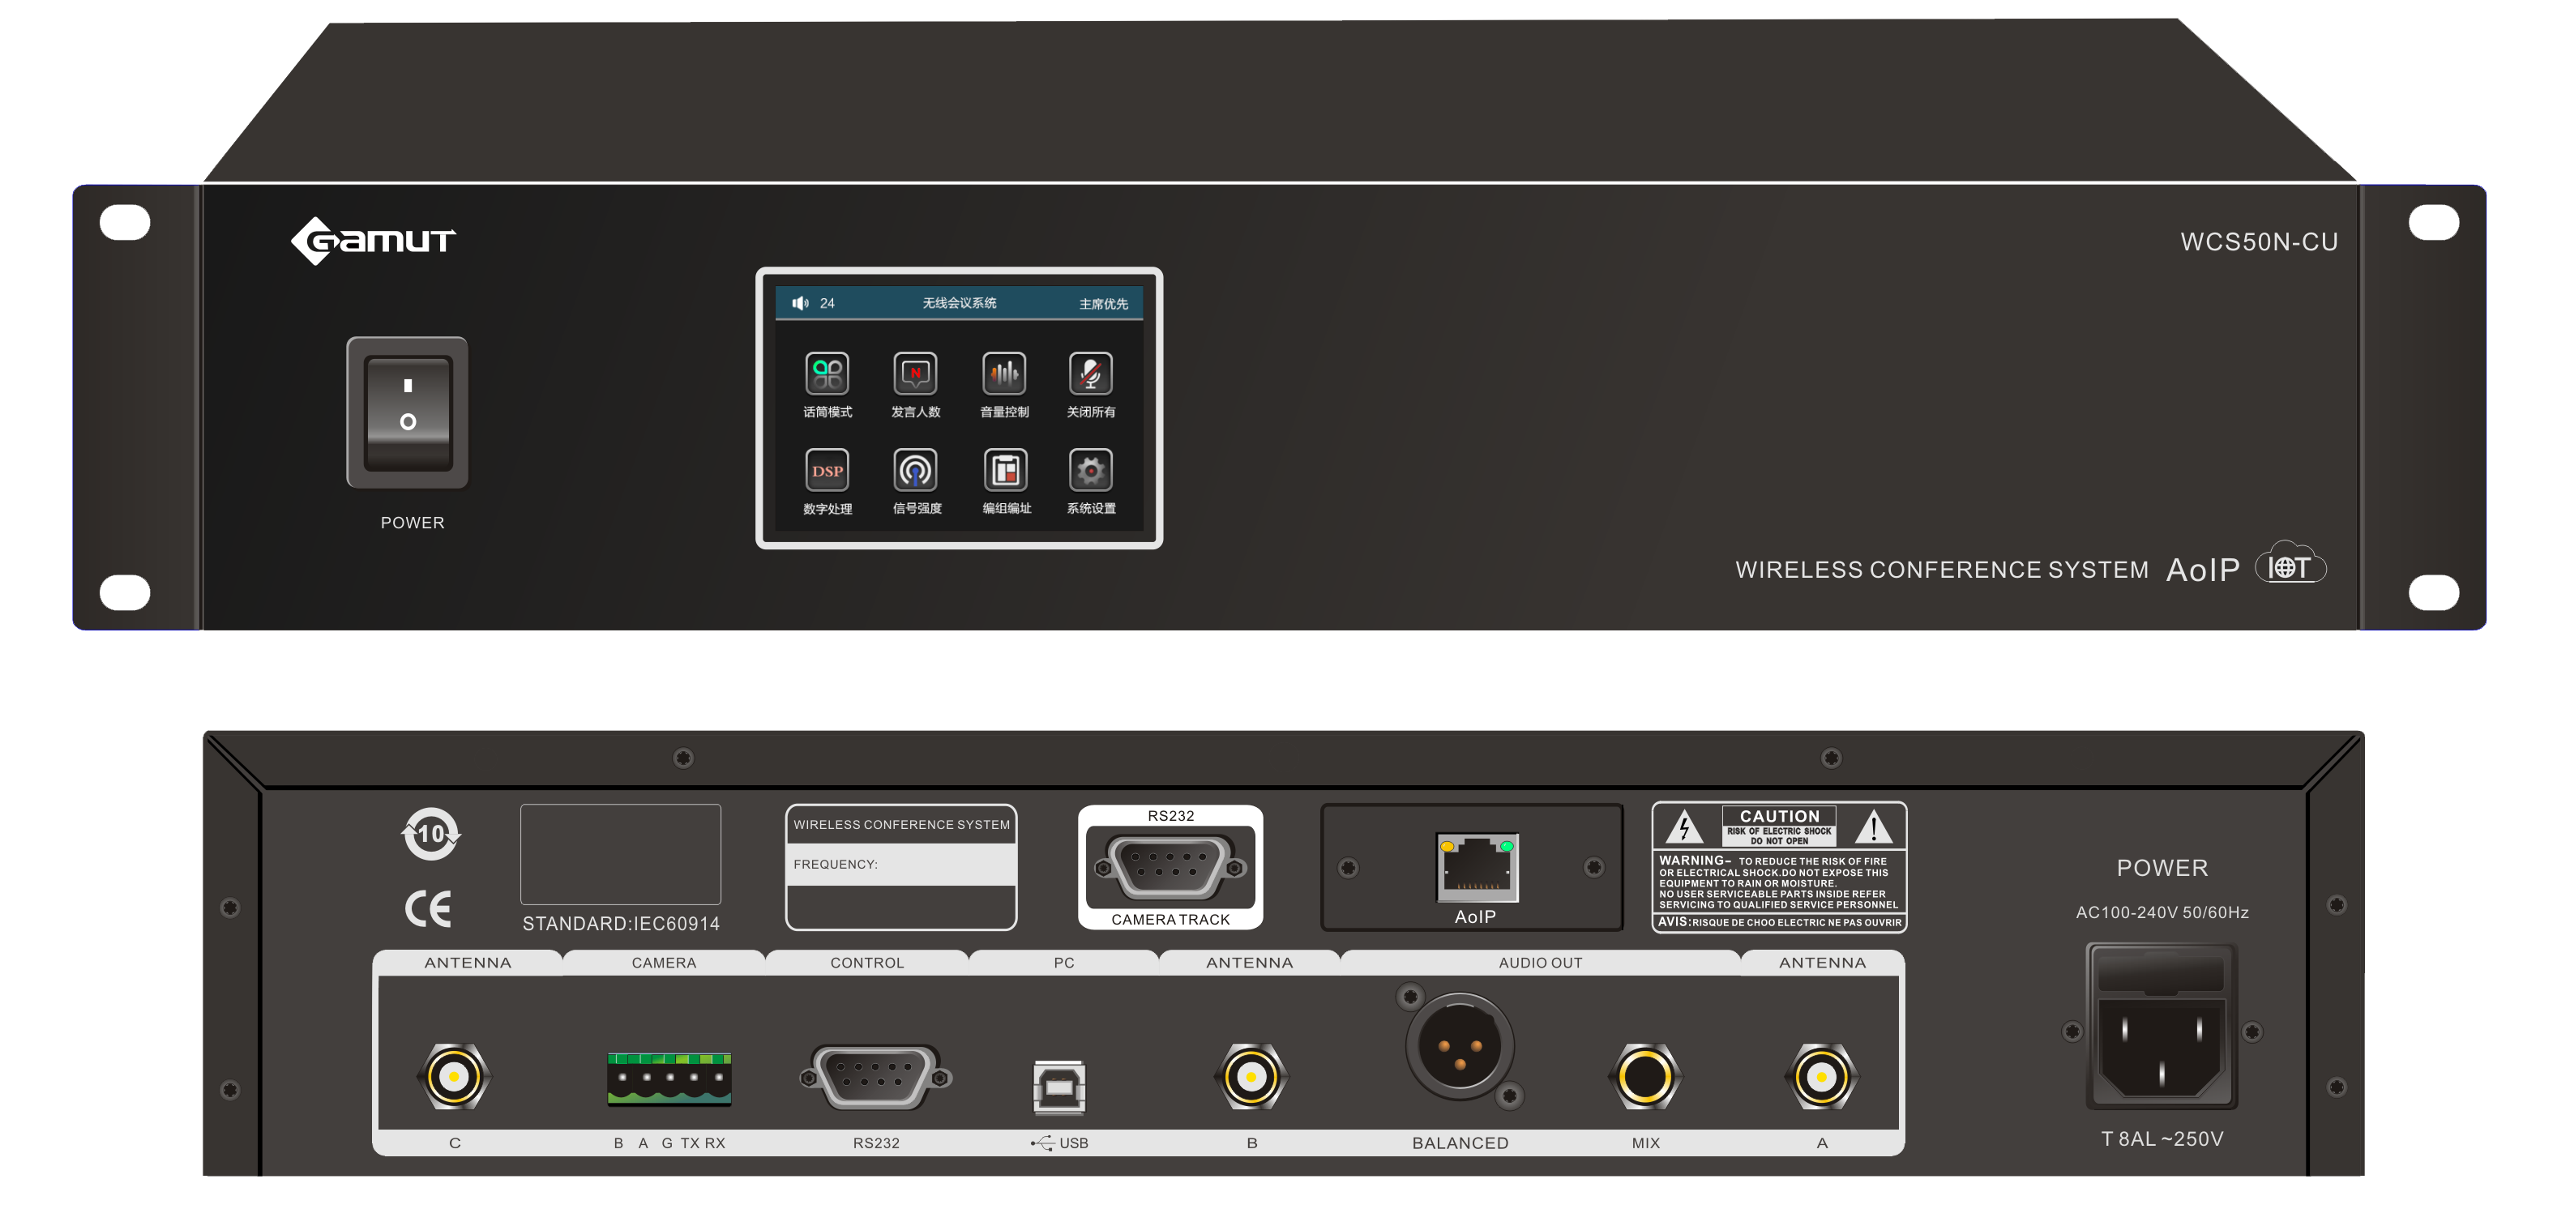Click the chairman priority (主席优先) label
This screenshot has height=1226, width=2553.
[1102, 303]
